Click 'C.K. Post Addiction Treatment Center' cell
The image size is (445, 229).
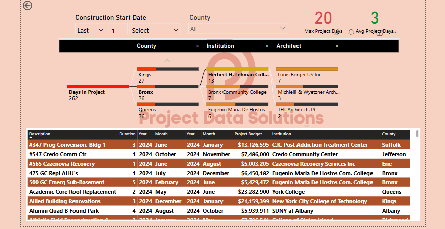326,145
